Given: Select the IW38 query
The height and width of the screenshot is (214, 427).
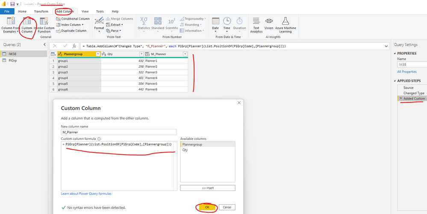Looking at the screenshot, I should [24, 54].
